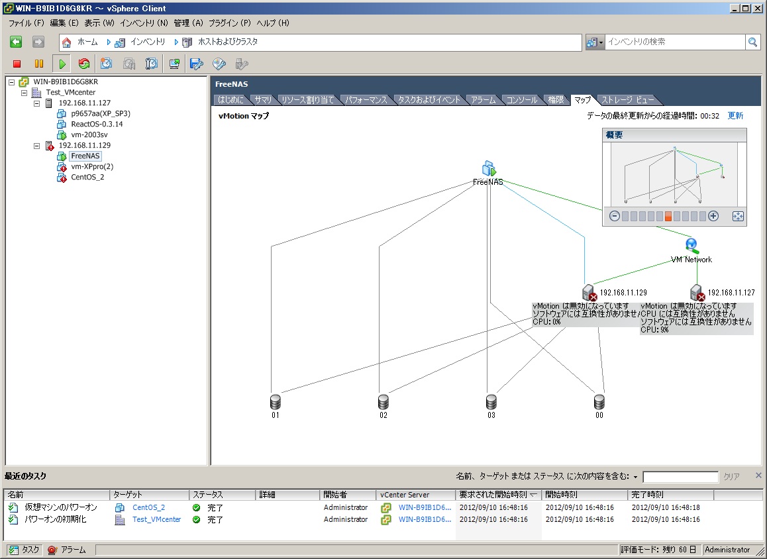
Task: Select p9657aa(XP_SP3) in the tree
Action: coord(100,113)
